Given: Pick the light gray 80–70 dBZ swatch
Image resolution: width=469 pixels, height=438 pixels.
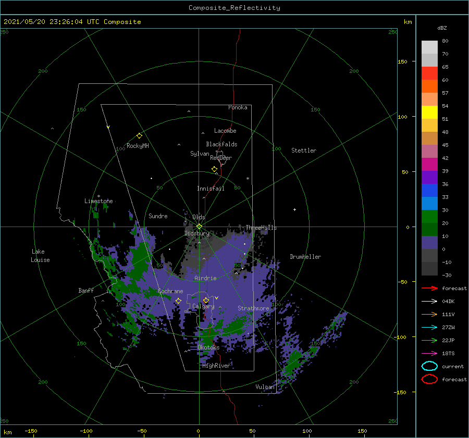Looking at the screenshot, I should pos(429,47).
